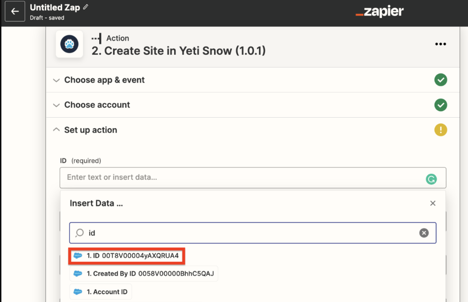Click the yellow warning icon for Set up action
Viewport: 468px width, 302px height.
(x=441, y=130)
